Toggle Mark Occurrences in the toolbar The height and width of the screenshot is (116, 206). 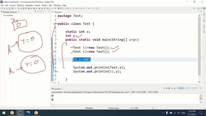click(x=61, y=8)
